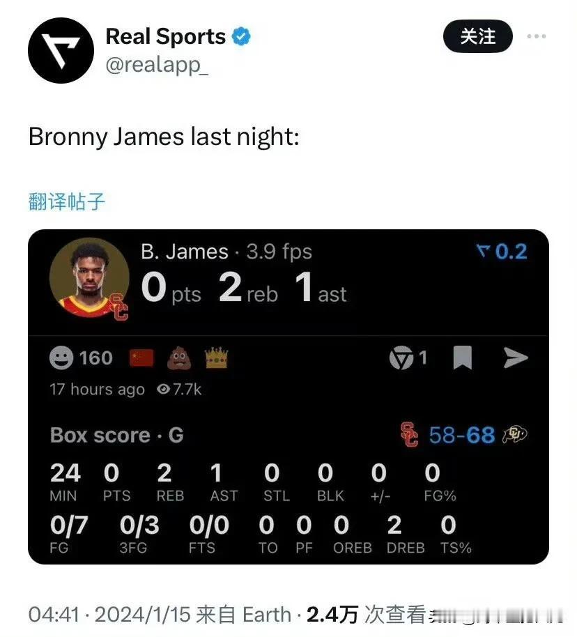Tap the eye views icon 7.7k
The width and height of the screenshot is (577, 637).
(x=163, y=389)
